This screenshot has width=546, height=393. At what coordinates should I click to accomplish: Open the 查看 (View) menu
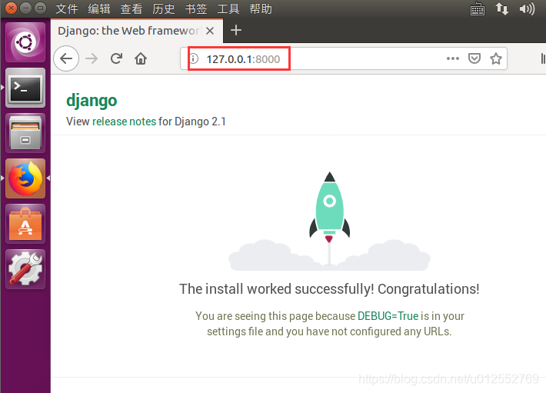pos(132,8)
